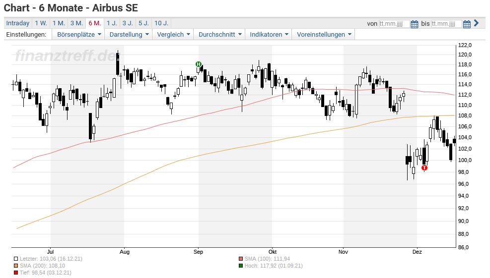
Task: Select the 1 M. time range tab
Action: 59,23
